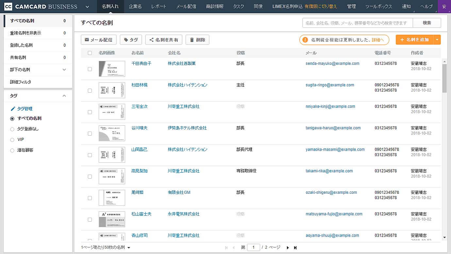The height and width of the screenshot is (254, 451).
Task: Open the 商談情報 tab
Action: (x=215, y=7)
